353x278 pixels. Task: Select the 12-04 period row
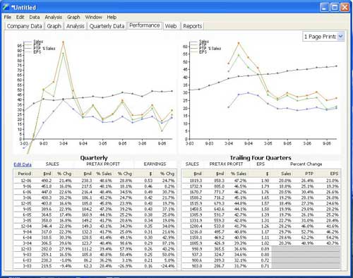tap(95, 226)
